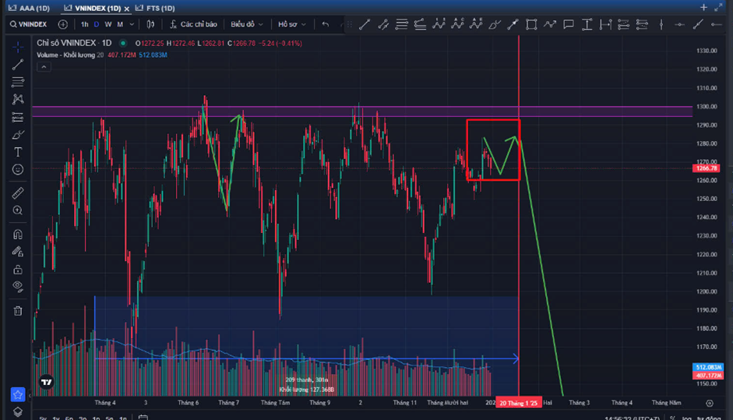Screen dimensions: 733x420
Task: Select the rectangle shape tool
Action: [x=531, y=24]
